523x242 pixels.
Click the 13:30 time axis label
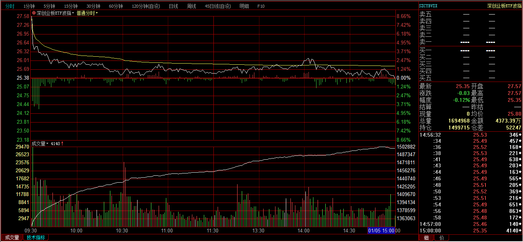(258, 231)
